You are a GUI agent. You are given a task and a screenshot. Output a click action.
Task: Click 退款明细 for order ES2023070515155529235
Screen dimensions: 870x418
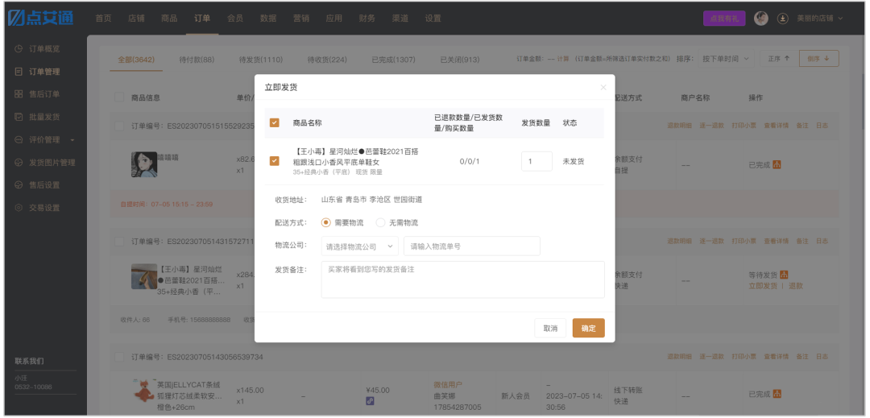pos(679,126)
